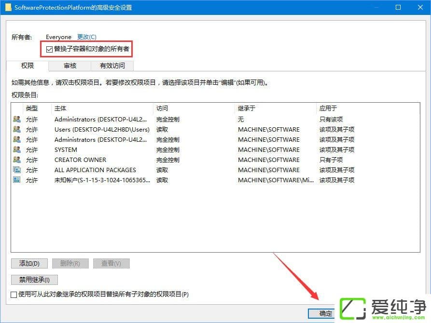Switch to the 审核 tab
The image size is (431, 323).
point(70,66)
